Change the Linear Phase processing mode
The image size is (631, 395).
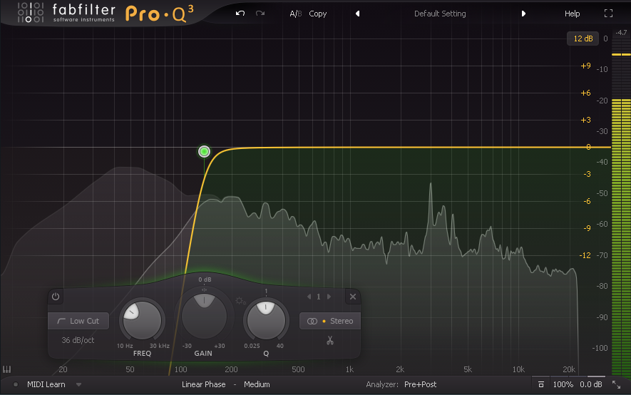pos(204,384)
